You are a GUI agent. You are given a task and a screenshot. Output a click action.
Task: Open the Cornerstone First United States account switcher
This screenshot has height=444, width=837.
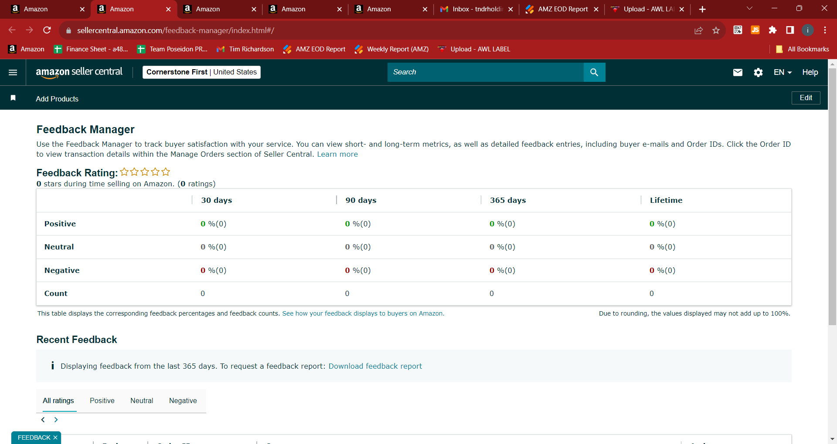point(201,72)
